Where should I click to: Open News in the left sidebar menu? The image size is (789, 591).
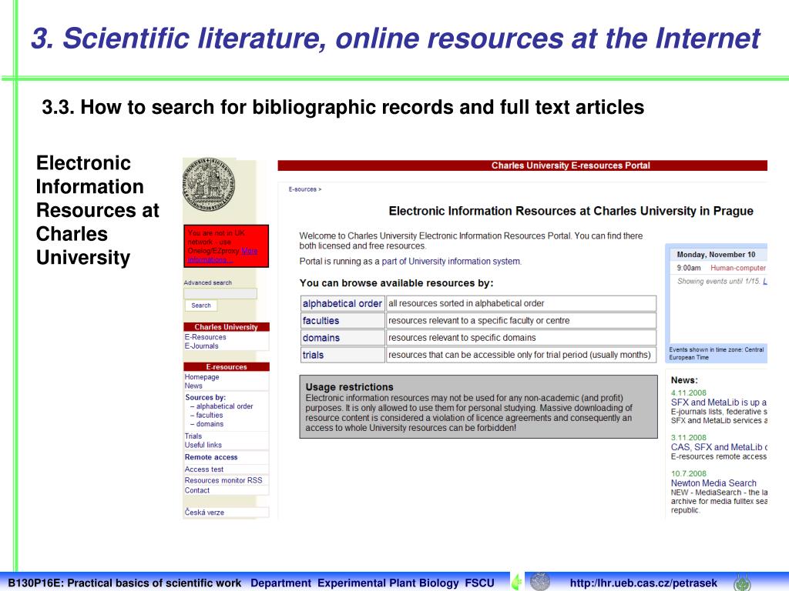[193, 386]
